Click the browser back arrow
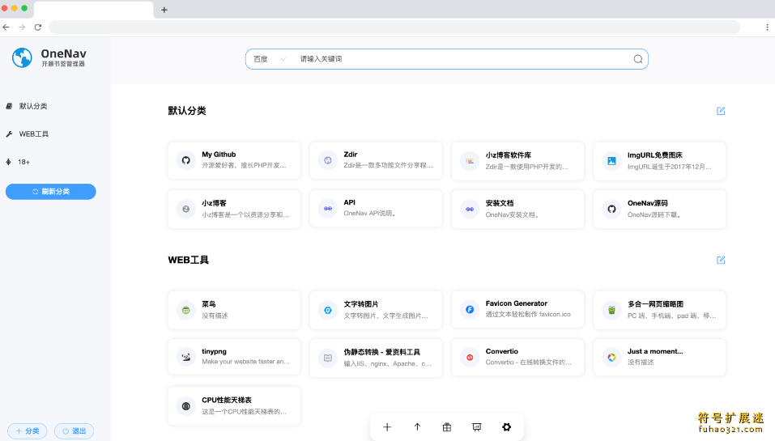The height and width of the screenshot is (441, 775). [6, 28]
